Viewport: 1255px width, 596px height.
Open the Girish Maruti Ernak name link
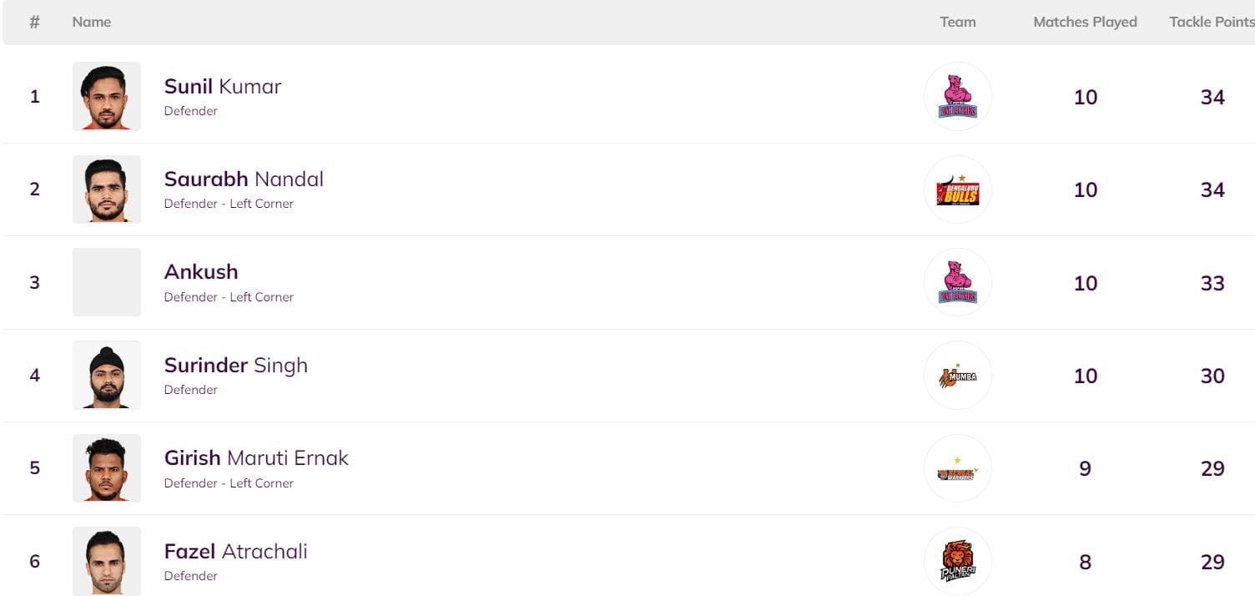coord(256,458)
